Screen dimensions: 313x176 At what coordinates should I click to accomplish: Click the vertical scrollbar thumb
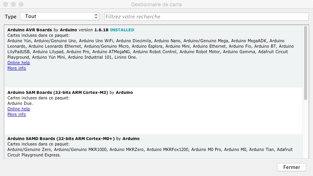pos(305,57)
